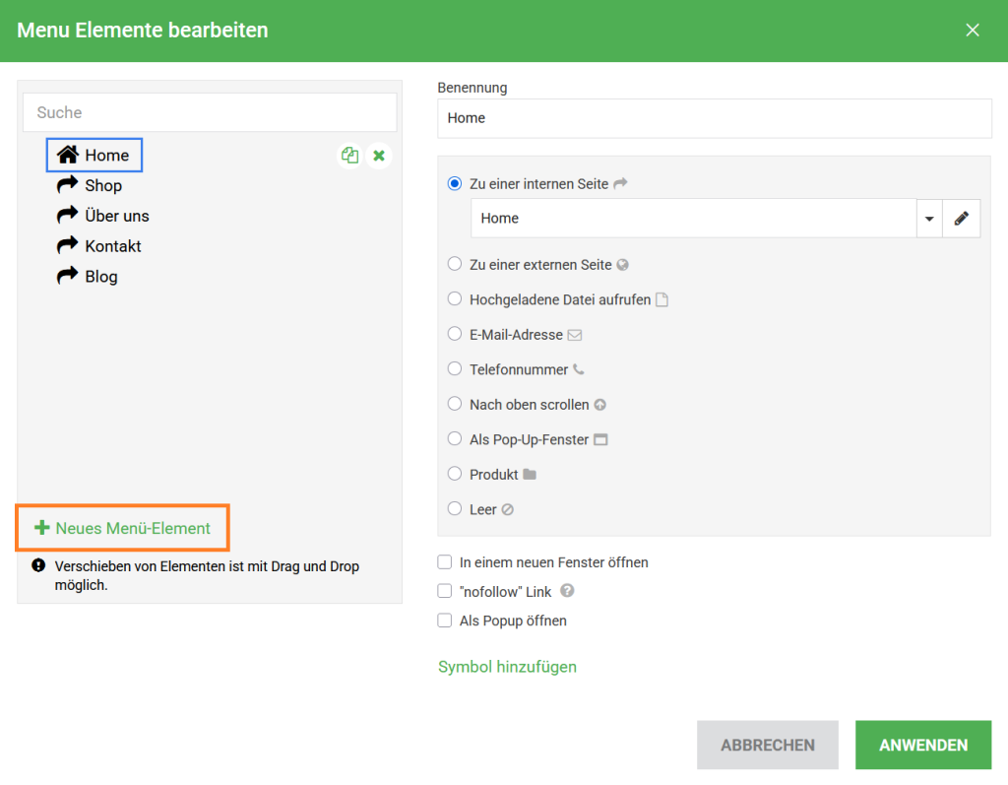Check the 'Als Popup öffnen' option
Viewport: 1008px width, 785px height.
coord(445,621)
